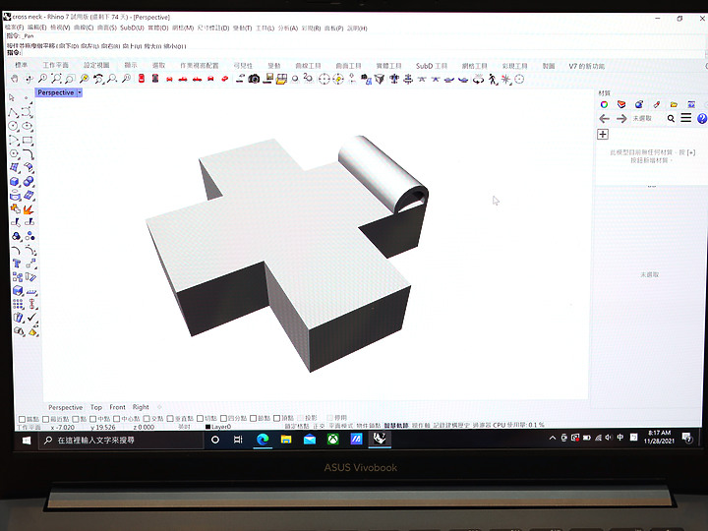The width and height of the screenshot is (708, 531).
Task: Click the rectangular Array dots tool
Action: [18, 304]
